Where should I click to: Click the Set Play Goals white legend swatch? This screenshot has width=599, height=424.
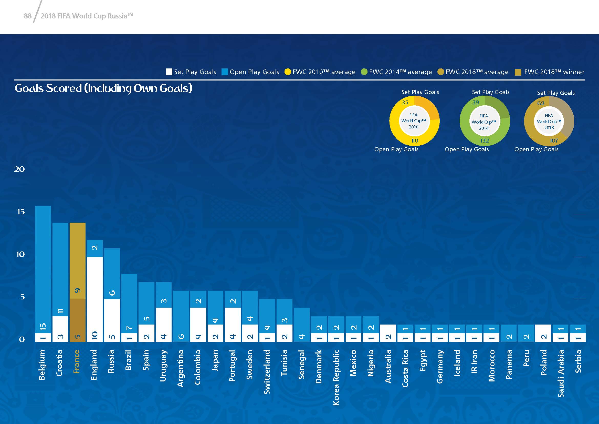[169, 72]
